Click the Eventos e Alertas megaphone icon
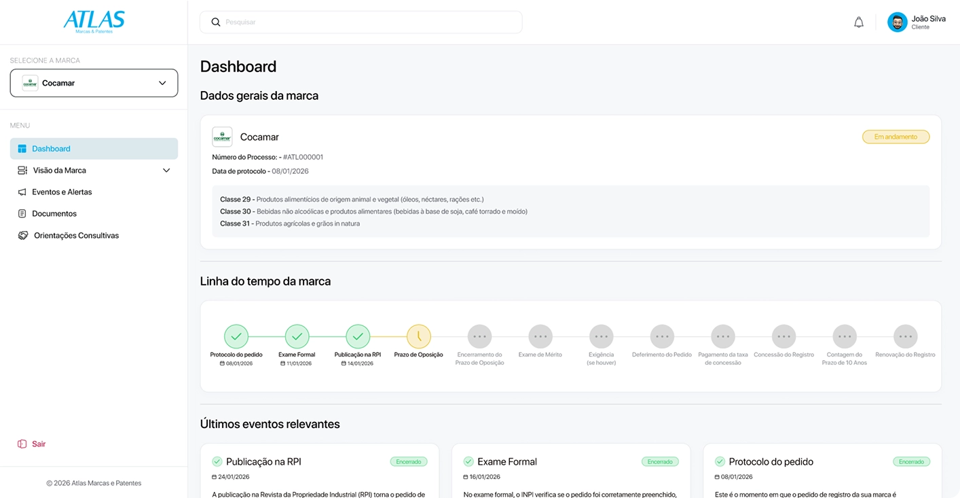The height and width of the screenshot is (498, 960). (22, 192)
